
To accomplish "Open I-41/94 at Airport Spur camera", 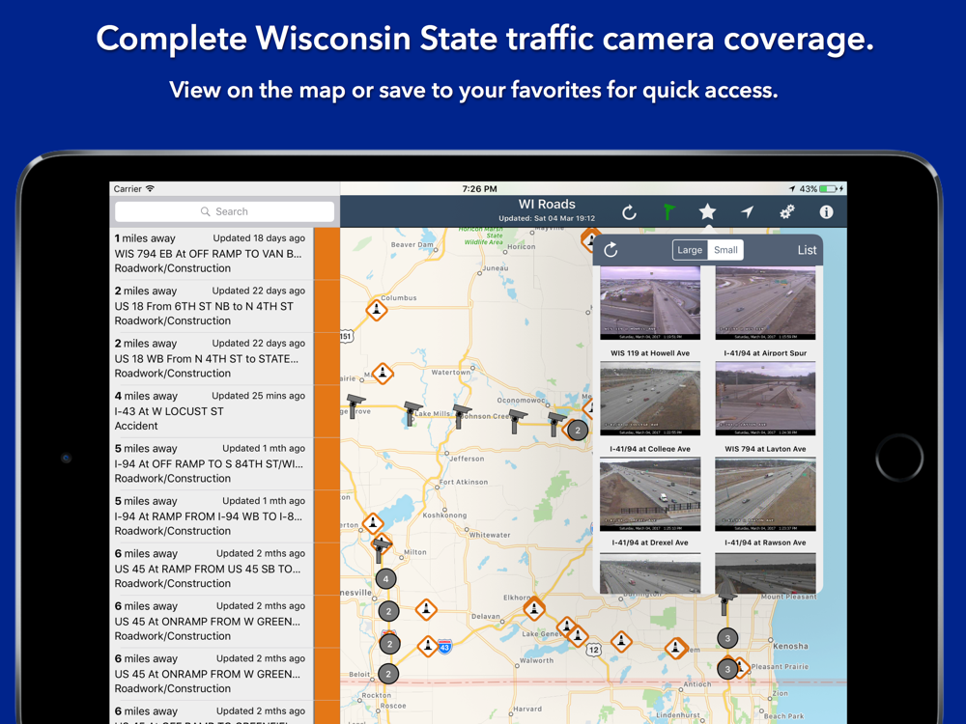I will [765, 399].
